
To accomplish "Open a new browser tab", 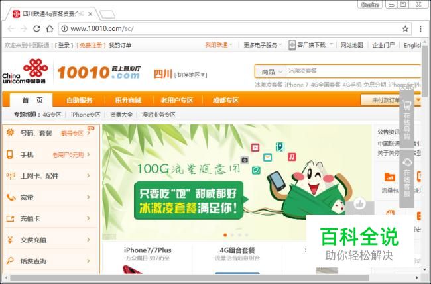I will pyautogui.click(x=107, y=14).
